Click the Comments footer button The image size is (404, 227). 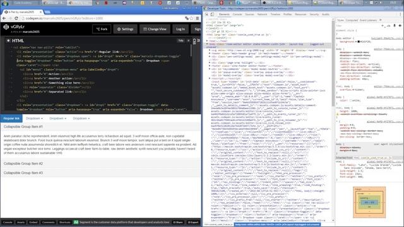(x=49, y=222)
